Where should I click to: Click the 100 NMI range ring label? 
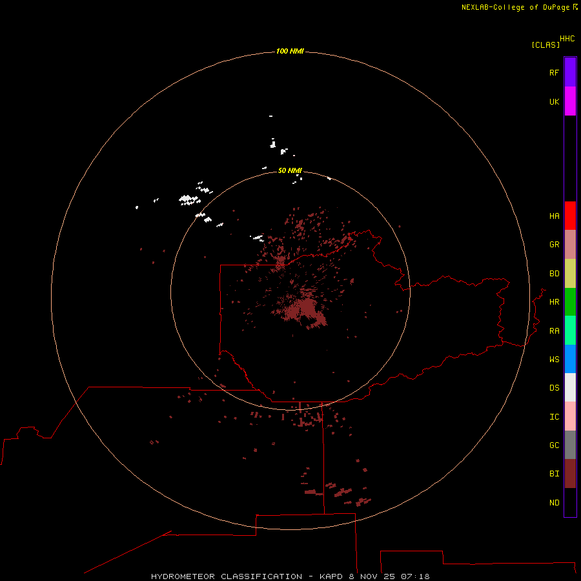click(x=290, y=51)
